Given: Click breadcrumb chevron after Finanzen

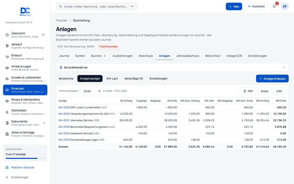Looking at the screenshot, I should point(70,20).
